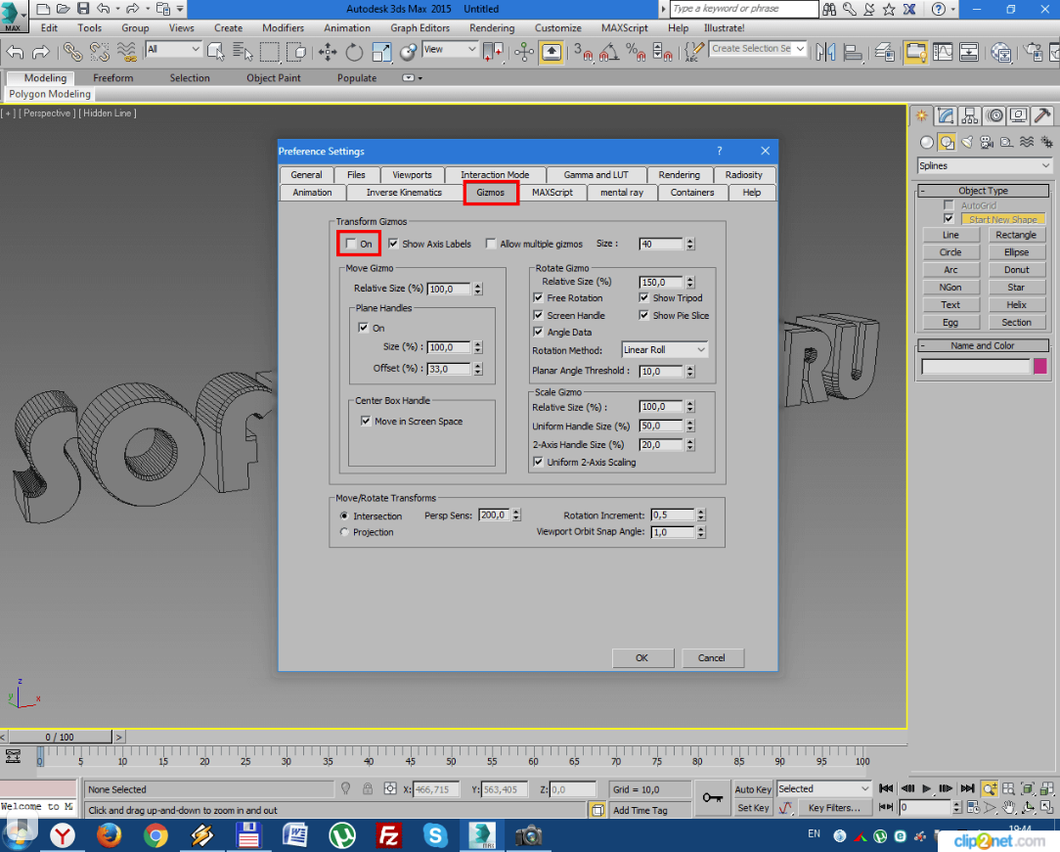
Task: Click the object name input field
Action: pyautogui.click(x=976, y=366)
